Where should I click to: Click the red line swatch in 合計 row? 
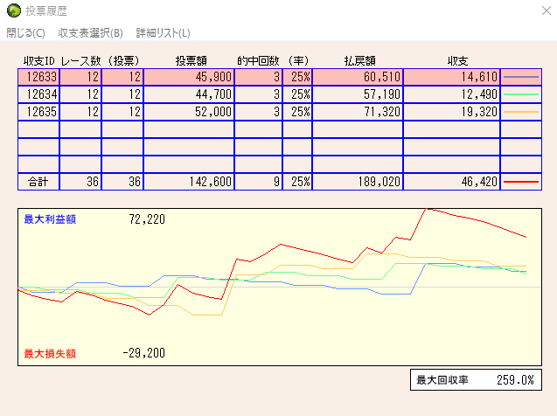click(521, 182)
